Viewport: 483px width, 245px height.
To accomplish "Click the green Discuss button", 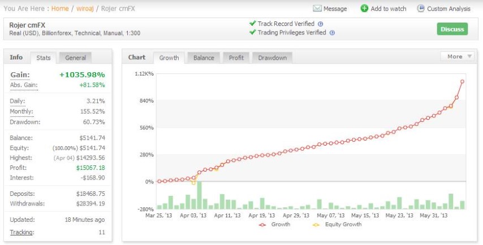I will pyautogui.click(x=452, y=29).
